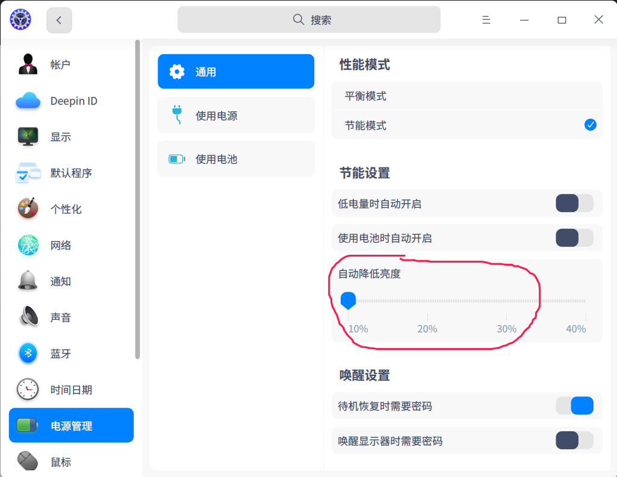This screenshot has width=617, height=477.
Task: Go back using the back arrow button
Action: [x=59, y=20]
